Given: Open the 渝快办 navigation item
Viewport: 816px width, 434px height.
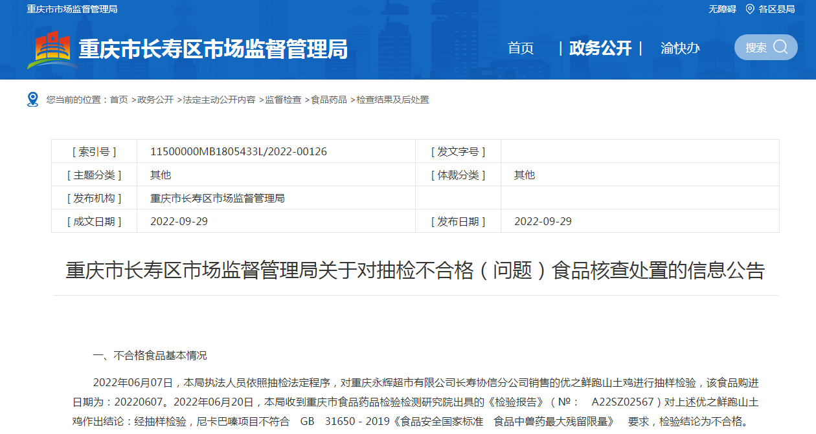Looking at the screenshot, I should (680, 49).
